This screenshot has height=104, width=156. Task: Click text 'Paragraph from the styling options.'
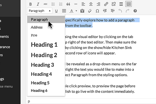[99, 75]
